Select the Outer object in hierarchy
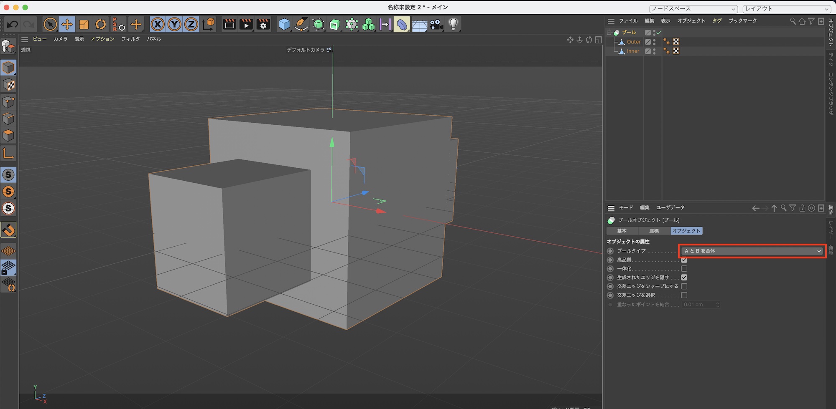The width and height of the screenshot is (836, 409). (x=633, y=42)
